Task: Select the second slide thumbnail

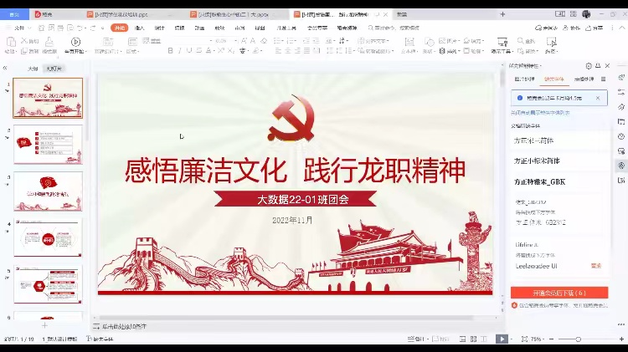Action: pyautogui.click(x=48, y=145)
